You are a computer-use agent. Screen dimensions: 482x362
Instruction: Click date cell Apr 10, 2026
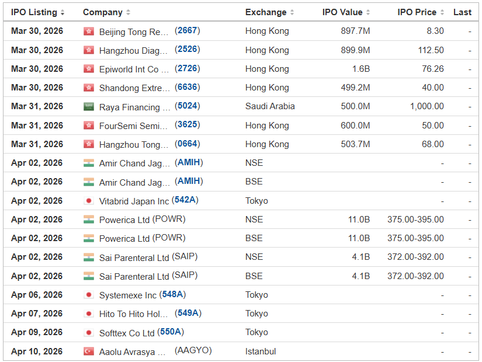click(37, 351)
